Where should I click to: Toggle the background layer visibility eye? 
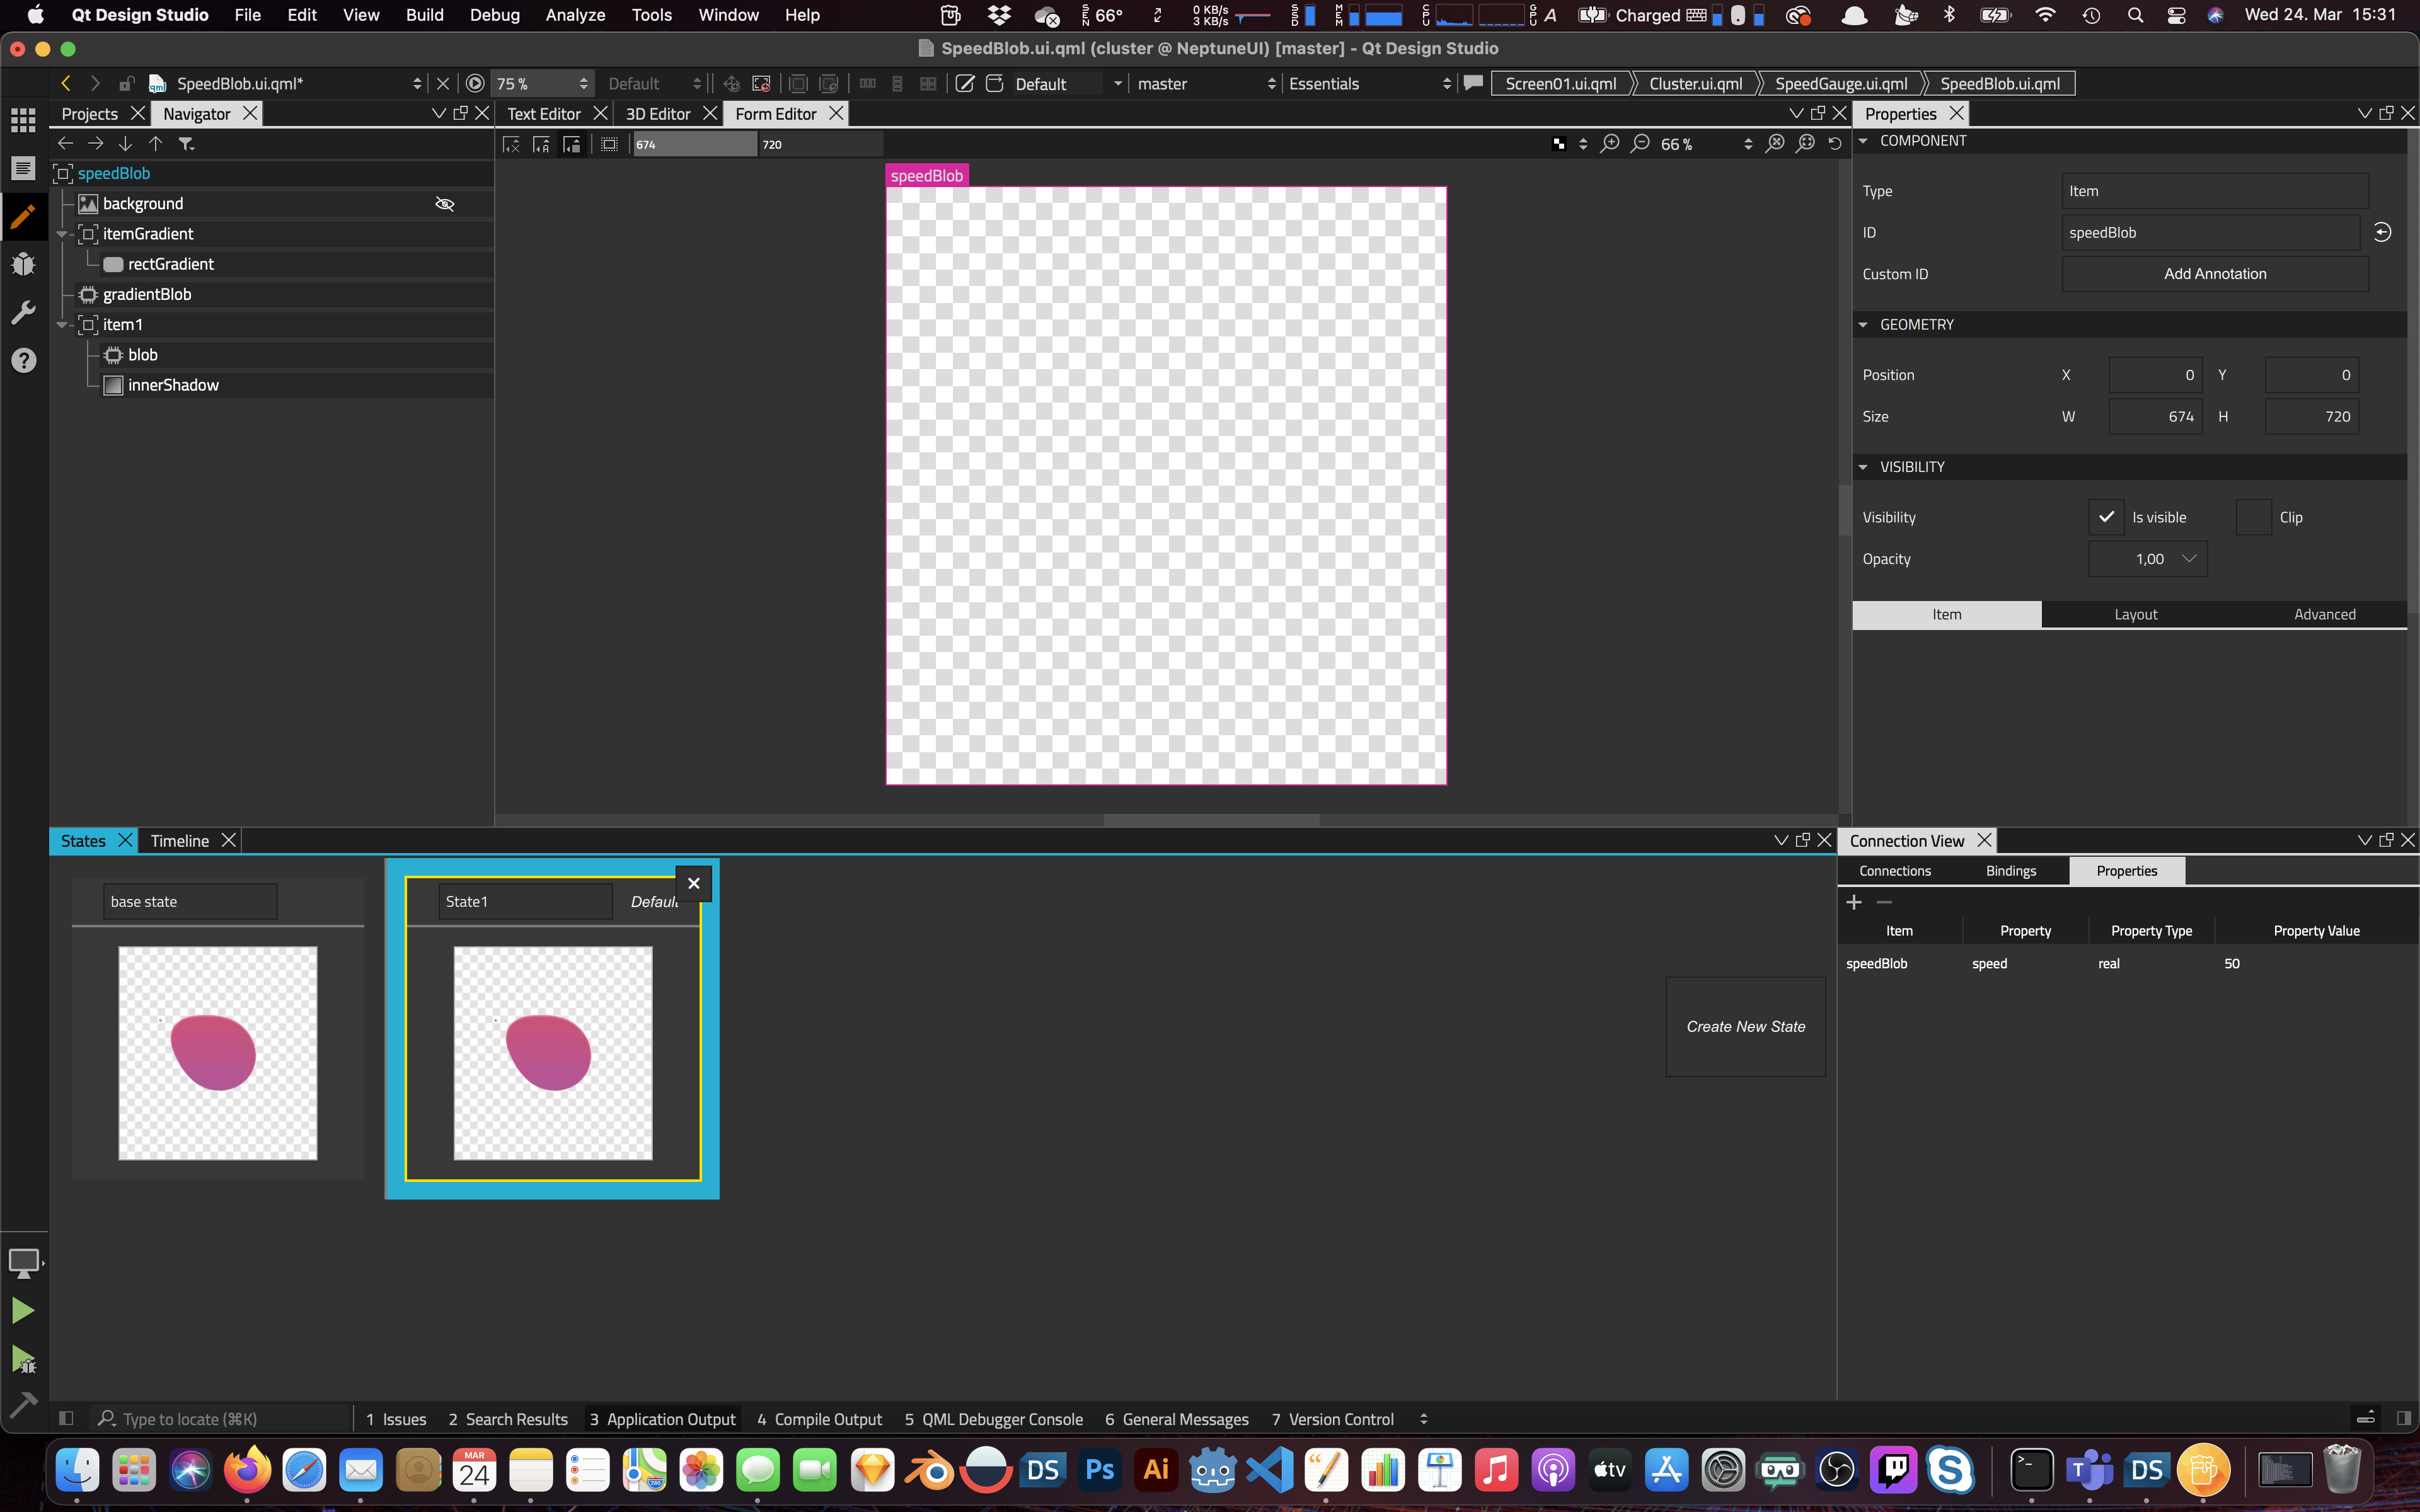tap(445, 204)
